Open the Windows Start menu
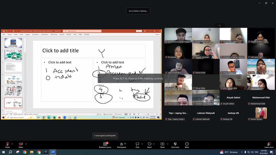Image resolution: width=276 pixels, height=155 pixels. pyautogui.click(x=3, y=152)
